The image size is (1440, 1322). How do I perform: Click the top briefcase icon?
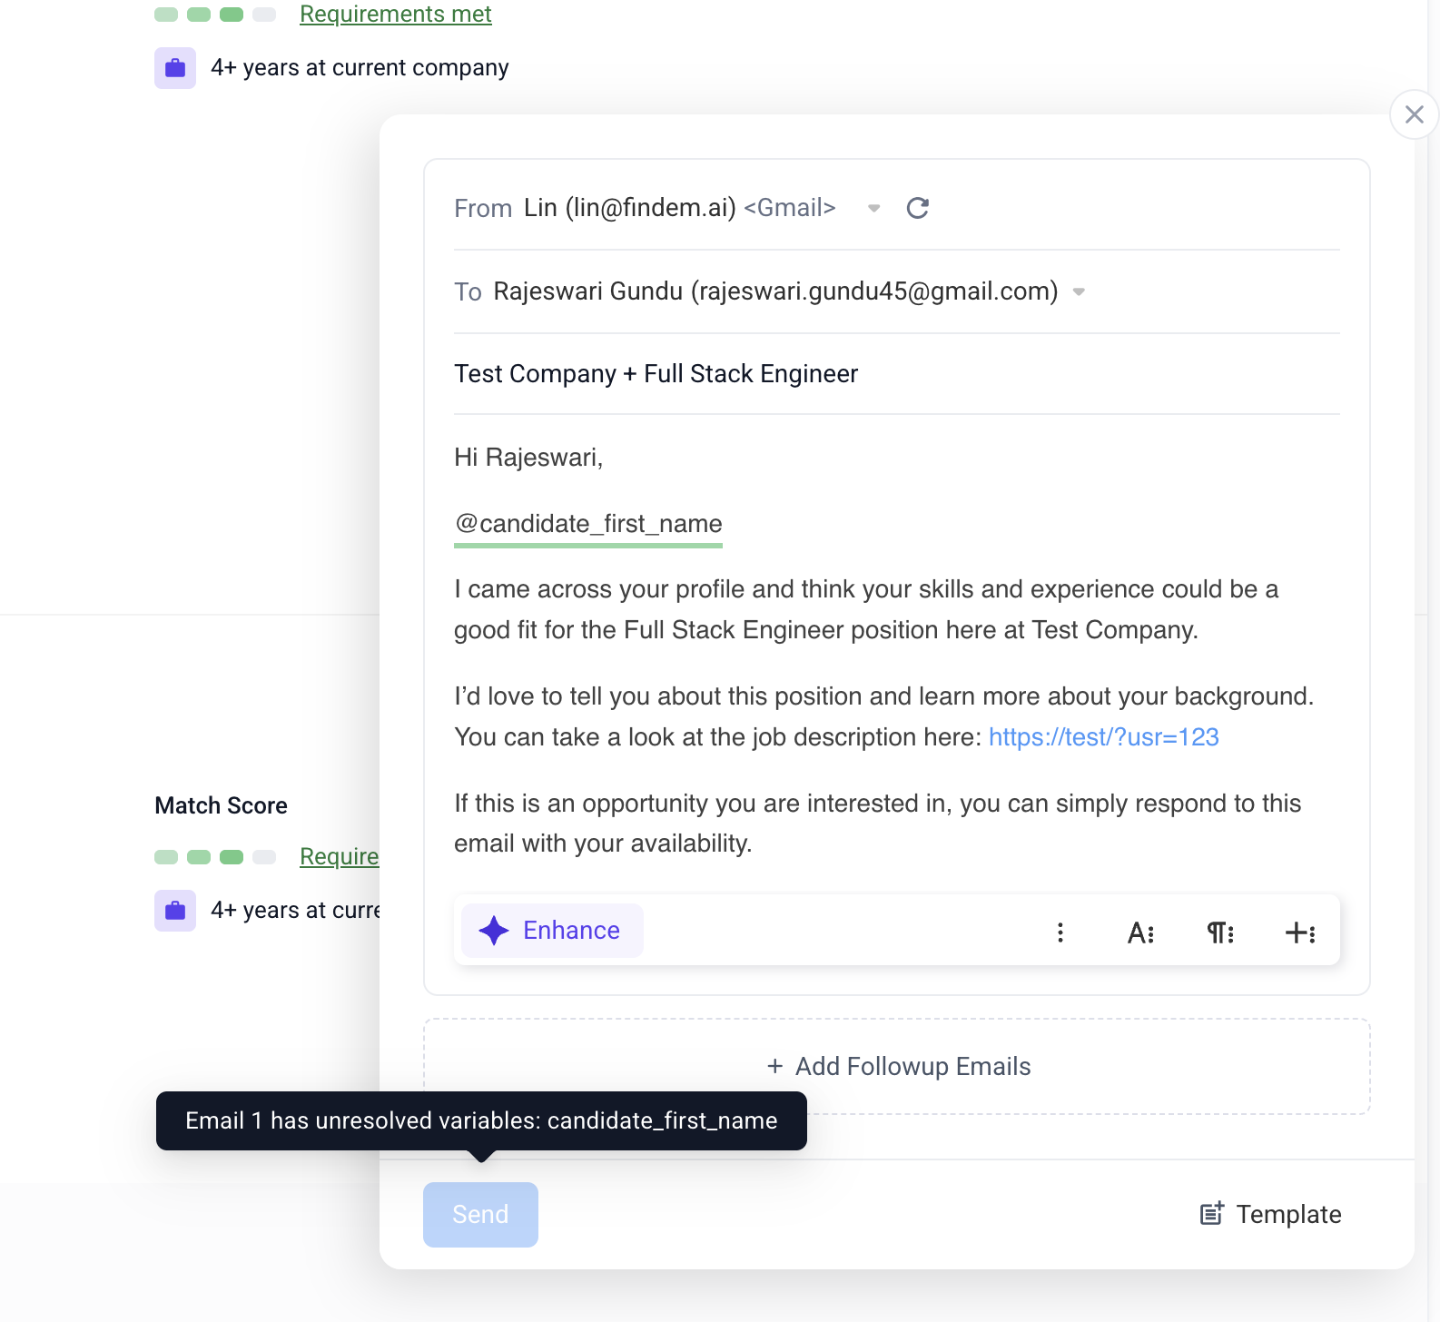pos(175,68)
